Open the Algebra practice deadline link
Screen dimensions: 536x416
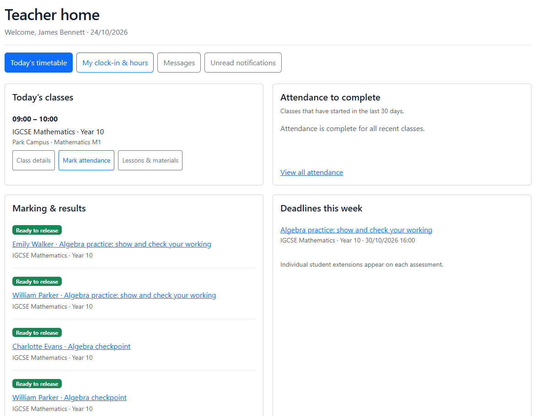click(x=356, y=230)
